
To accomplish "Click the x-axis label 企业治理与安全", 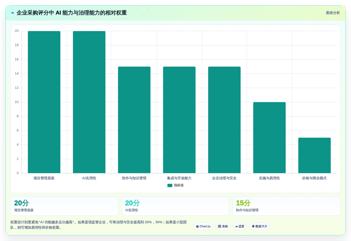I will coord(224,178).
